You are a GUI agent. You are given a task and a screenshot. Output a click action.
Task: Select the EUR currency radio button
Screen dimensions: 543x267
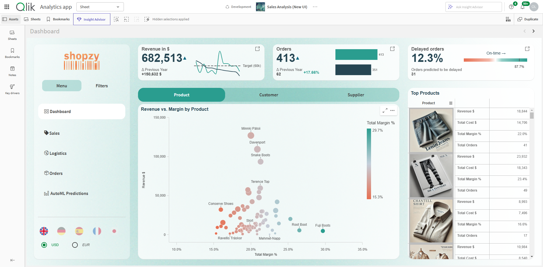coord(75,245)
